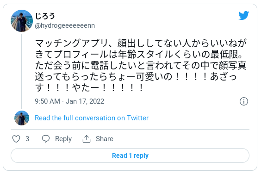Click the tweet's first line starting マッチングアプリ
Viewport: 261px width, 174px height.
pos(141,43)
